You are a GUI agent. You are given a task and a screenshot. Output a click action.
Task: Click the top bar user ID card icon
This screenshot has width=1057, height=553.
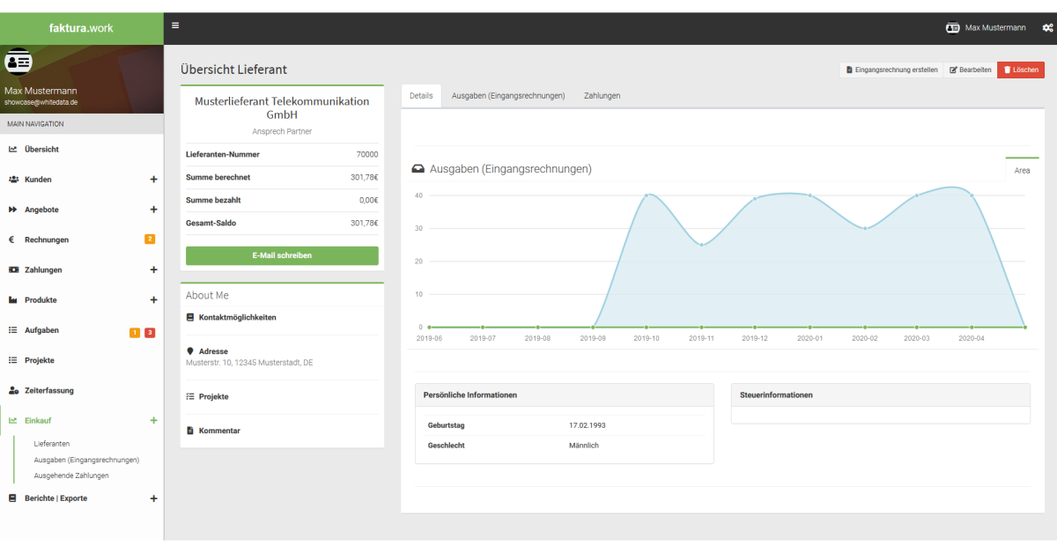953,28
